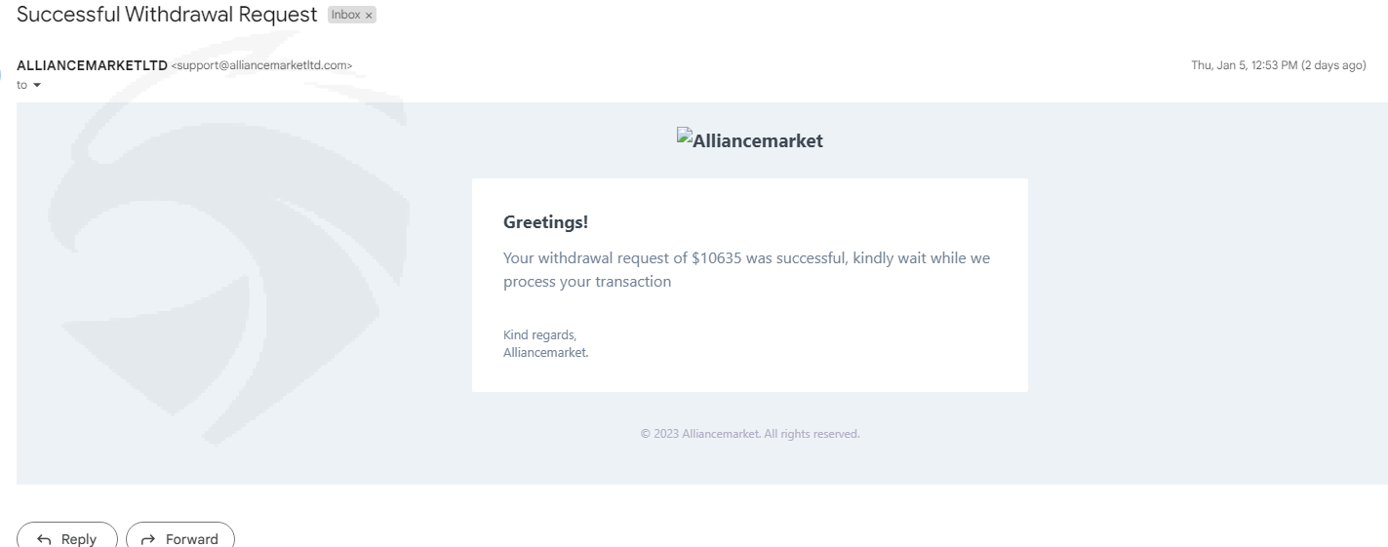Click the "Kind regards," closing line

[x=539, y=335]
